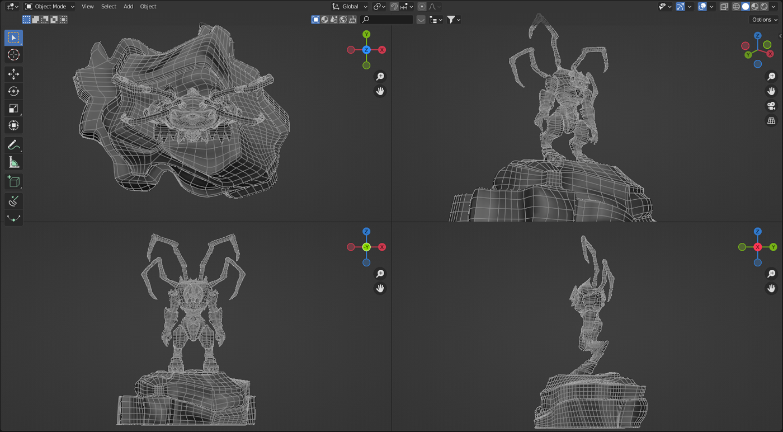Click the pan hand icon in top-right viewport

tap(771, 91)
